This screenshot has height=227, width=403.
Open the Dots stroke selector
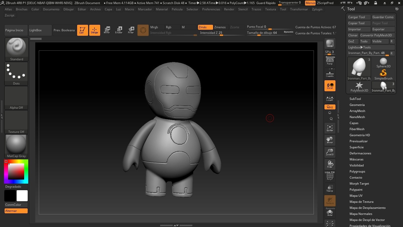coord(16,74)
